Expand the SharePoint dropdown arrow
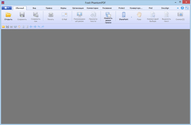Screen dimensions: 191x125 click(131, 17)
